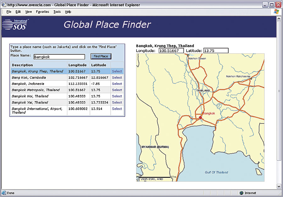The height and width of the screenshot is (197, 283).
Task: Open the Tools menu
Action: [x=57, y=12]
